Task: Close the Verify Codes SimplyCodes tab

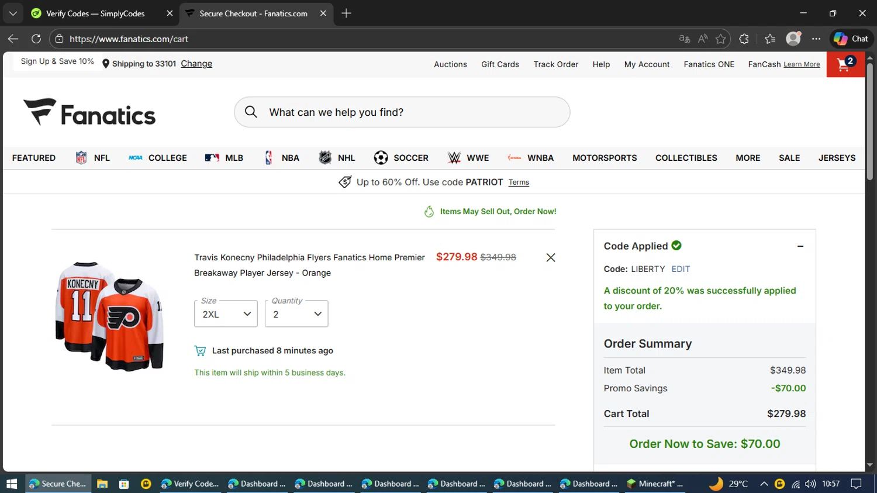Action: (x=170, y=13)
